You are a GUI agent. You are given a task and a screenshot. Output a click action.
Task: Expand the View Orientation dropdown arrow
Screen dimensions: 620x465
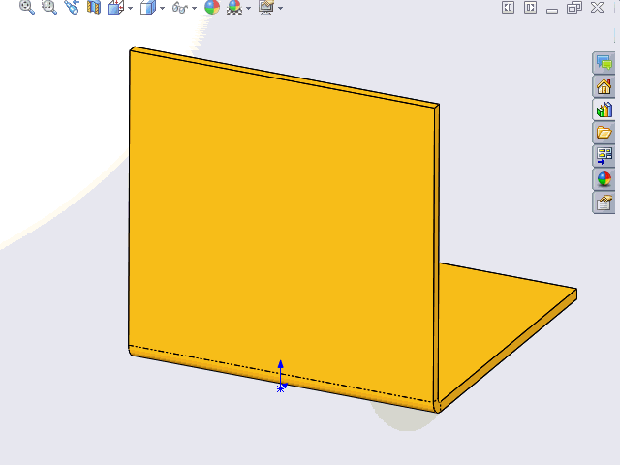[131, 8]
